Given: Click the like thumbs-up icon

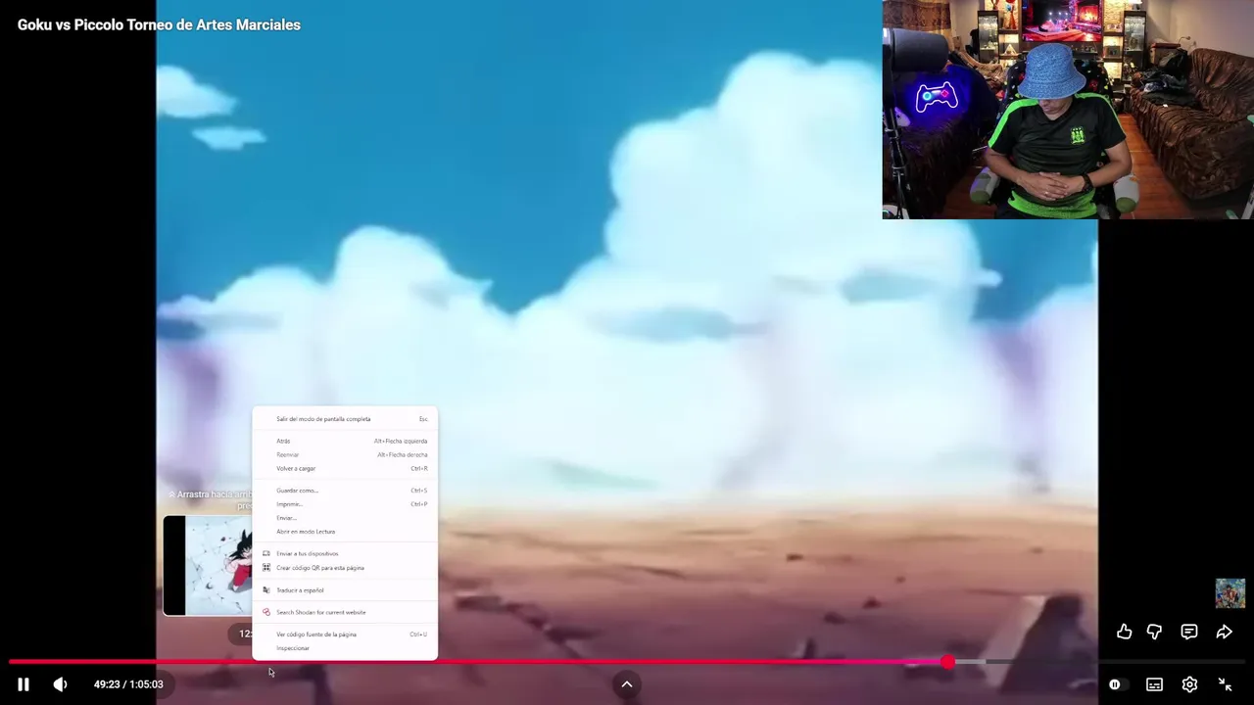Looking at the screenshot, I should point(1125,633).
